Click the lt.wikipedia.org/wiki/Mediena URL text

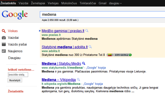pyautogui.click(x=61, y=84)
